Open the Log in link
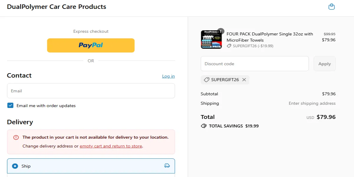Viewport: 354px width, 177px height. coord(168,76)
